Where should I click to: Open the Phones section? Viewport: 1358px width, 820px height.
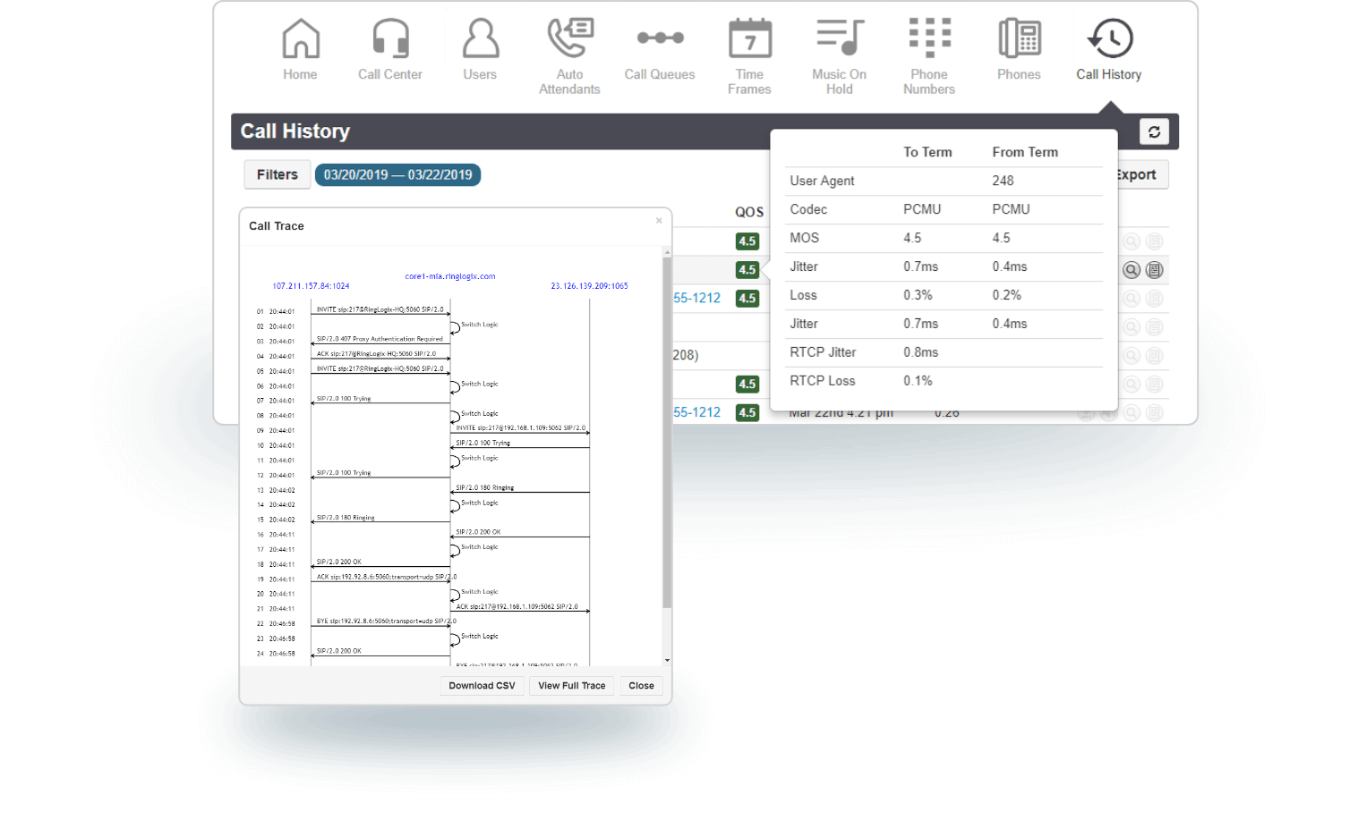coord(1019,49)
